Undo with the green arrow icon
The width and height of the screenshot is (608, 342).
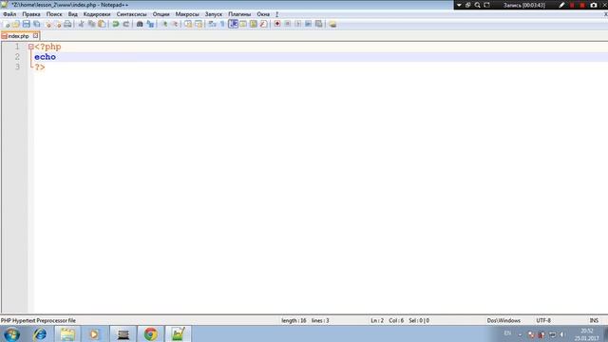pos(116,24)
